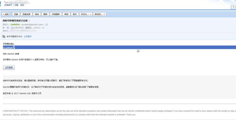The height and width of the screenshot is (120, 236).
Task: Click the 立即查看 button in email body
Action: click(9, 67)
